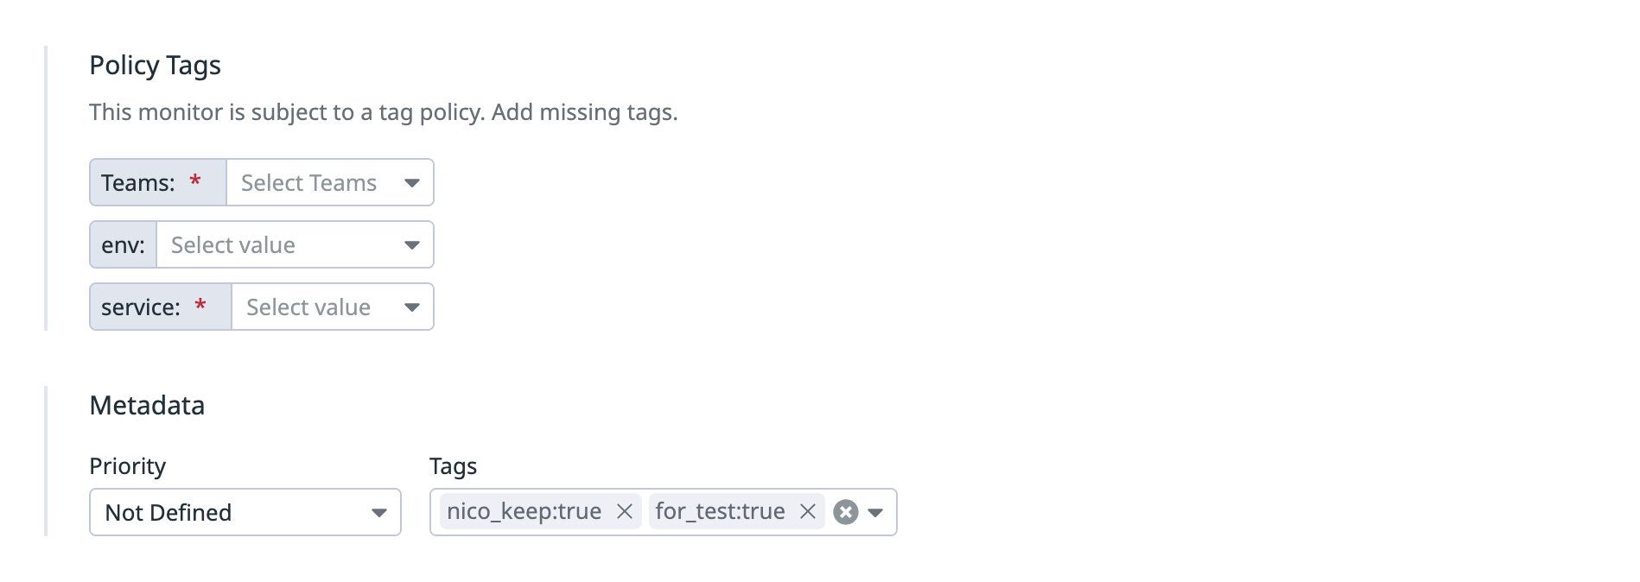Click the nico_keep:true tag label
This screenshot has width=1640, height=582.
(524, 511)
